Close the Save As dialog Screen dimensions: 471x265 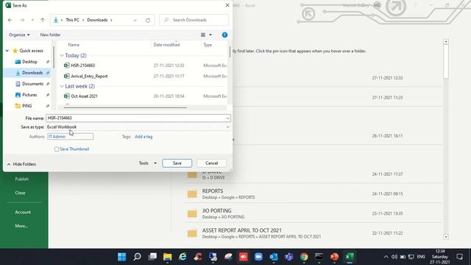227,5
